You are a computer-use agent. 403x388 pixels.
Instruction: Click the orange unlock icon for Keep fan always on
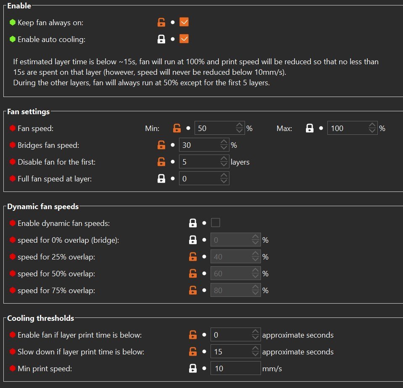[161, 22]
